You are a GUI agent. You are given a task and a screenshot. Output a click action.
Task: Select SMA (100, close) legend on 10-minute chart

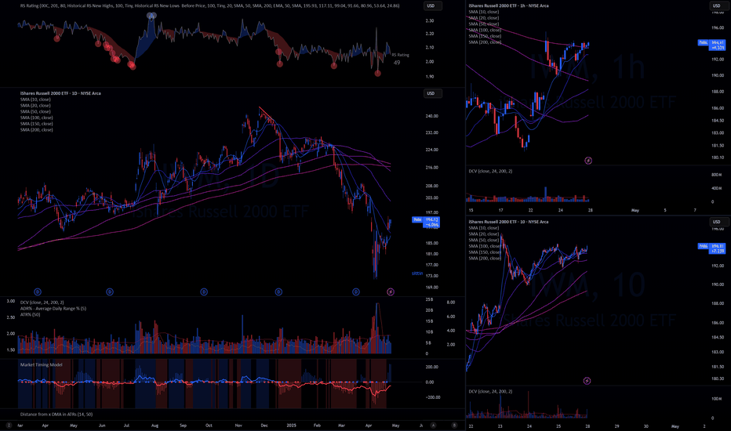point(485,246)
